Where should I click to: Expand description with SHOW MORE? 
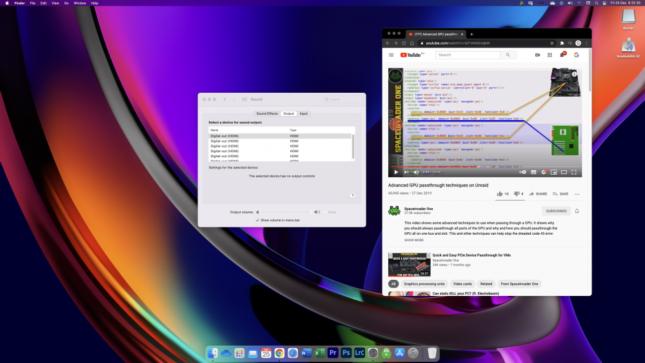[x=414, y=240]
